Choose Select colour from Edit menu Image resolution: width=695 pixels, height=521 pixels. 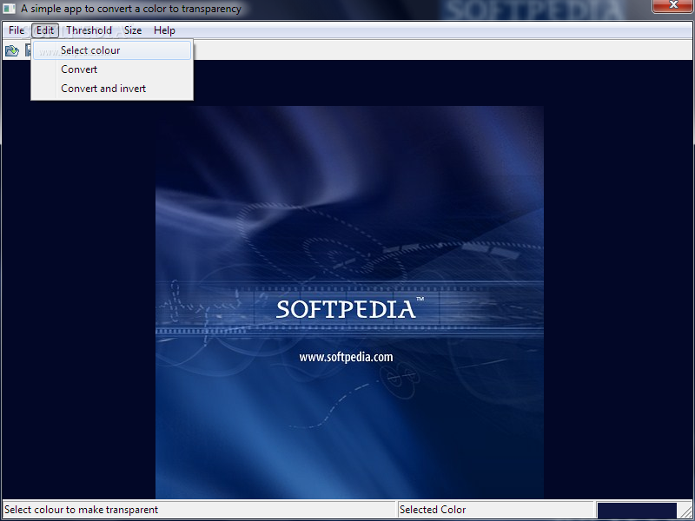click(x=112, y=50)
